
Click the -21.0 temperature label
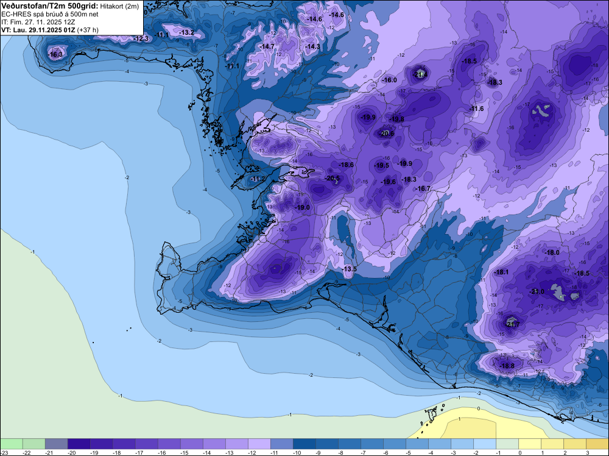coord(537,291)
